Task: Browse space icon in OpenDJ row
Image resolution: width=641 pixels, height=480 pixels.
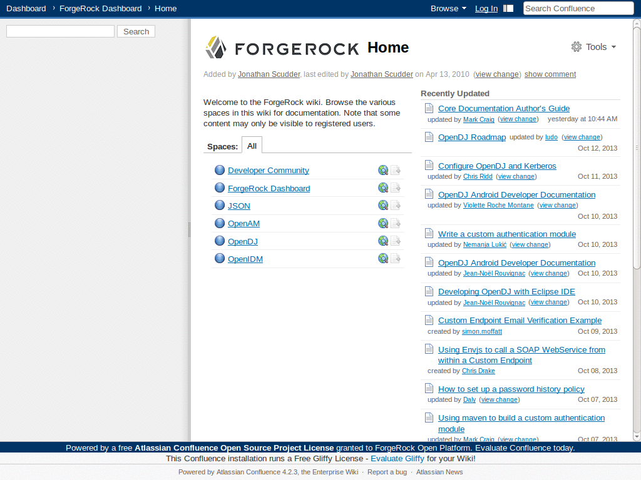Action: pos(383,241)
